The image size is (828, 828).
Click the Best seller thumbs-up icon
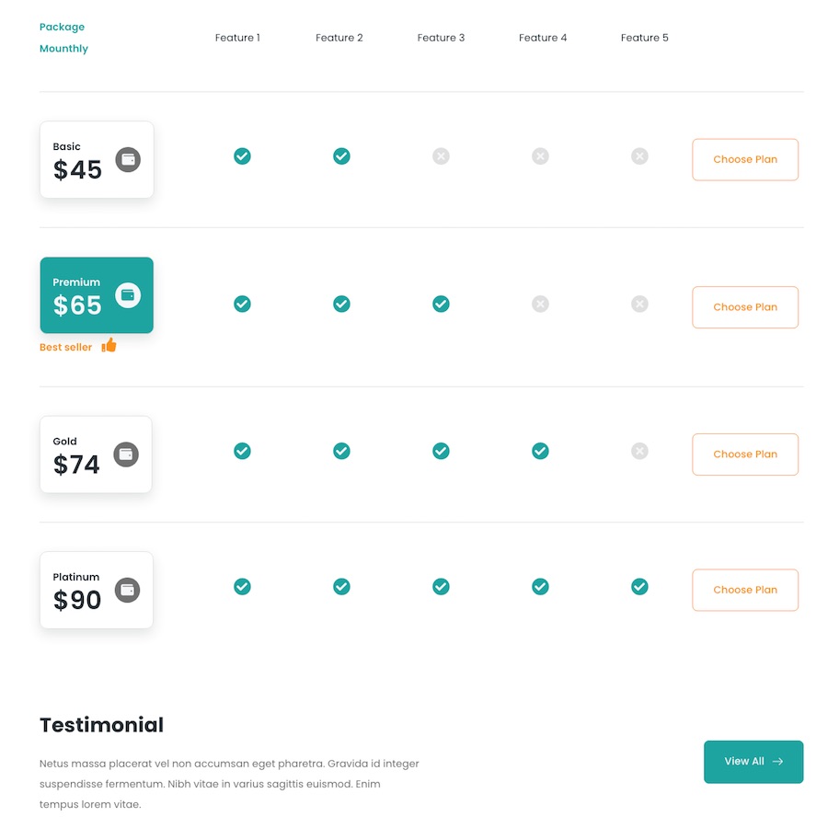[x=109, y=345]
